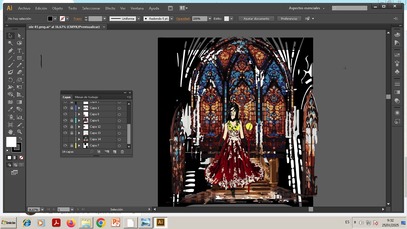Screen dimensions: 407x229
Task: Select the Pencil tool
Action: click(x=19, y=65)
